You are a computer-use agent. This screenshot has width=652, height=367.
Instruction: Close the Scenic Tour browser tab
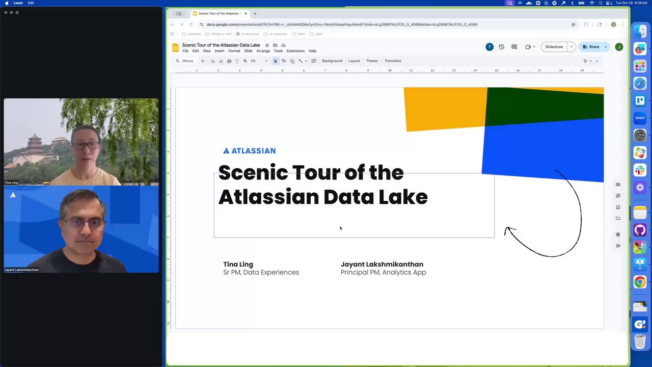click(246, 14)
